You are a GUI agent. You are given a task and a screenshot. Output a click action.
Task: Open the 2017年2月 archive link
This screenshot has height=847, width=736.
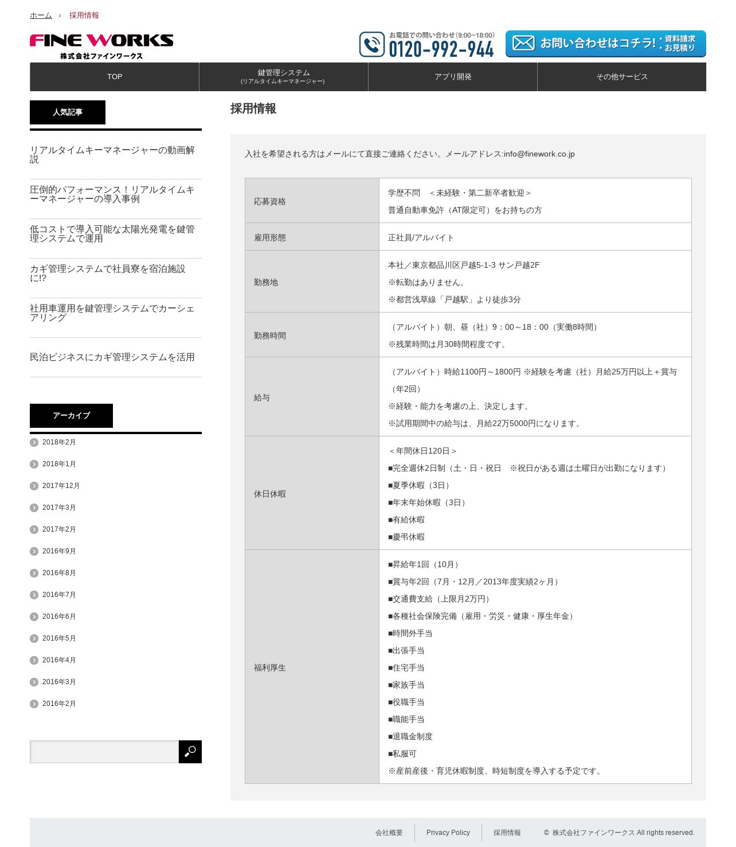tap(59, 529)
